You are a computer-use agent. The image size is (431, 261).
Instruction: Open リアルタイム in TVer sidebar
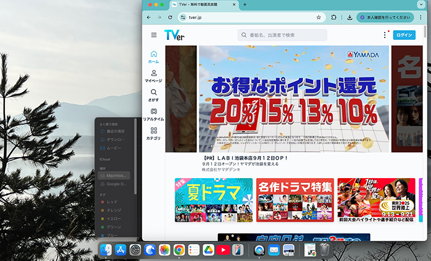coord(154,115)
